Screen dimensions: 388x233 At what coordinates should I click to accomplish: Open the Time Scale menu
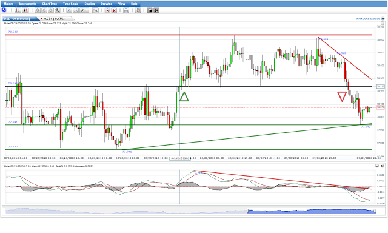[x=70, y=4]
